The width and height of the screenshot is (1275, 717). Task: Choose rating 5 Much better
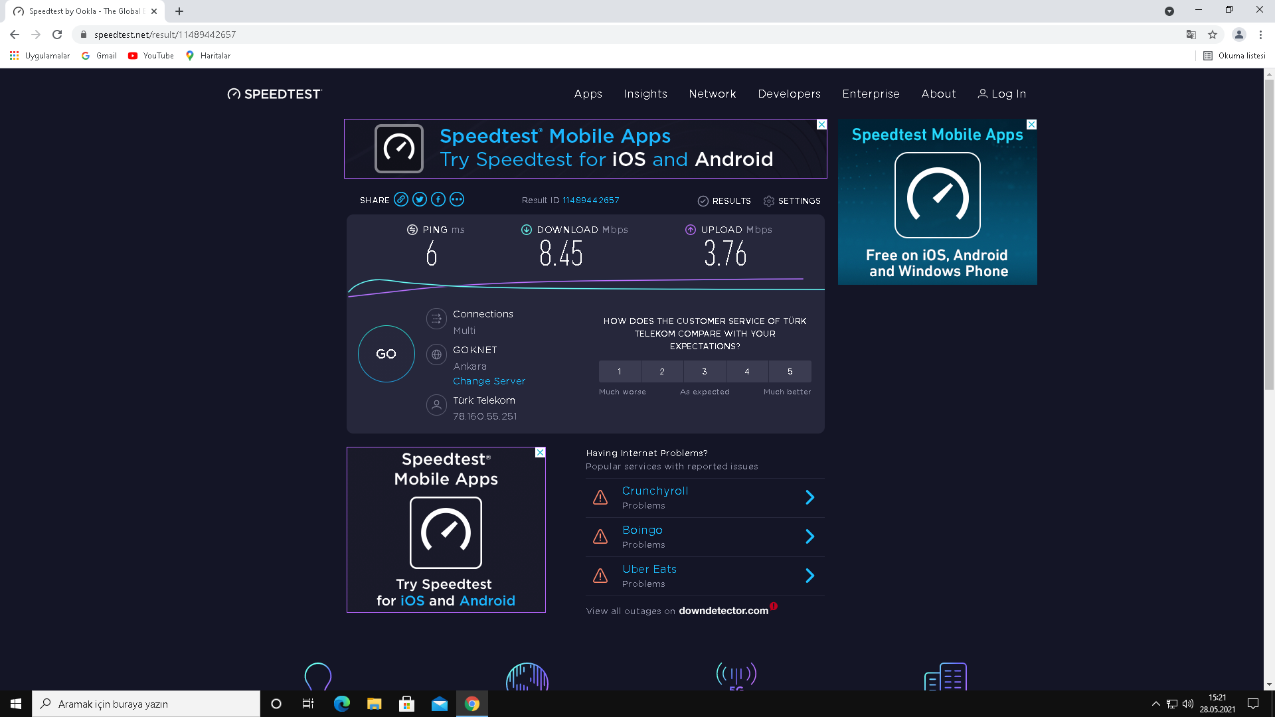[790, 371]
